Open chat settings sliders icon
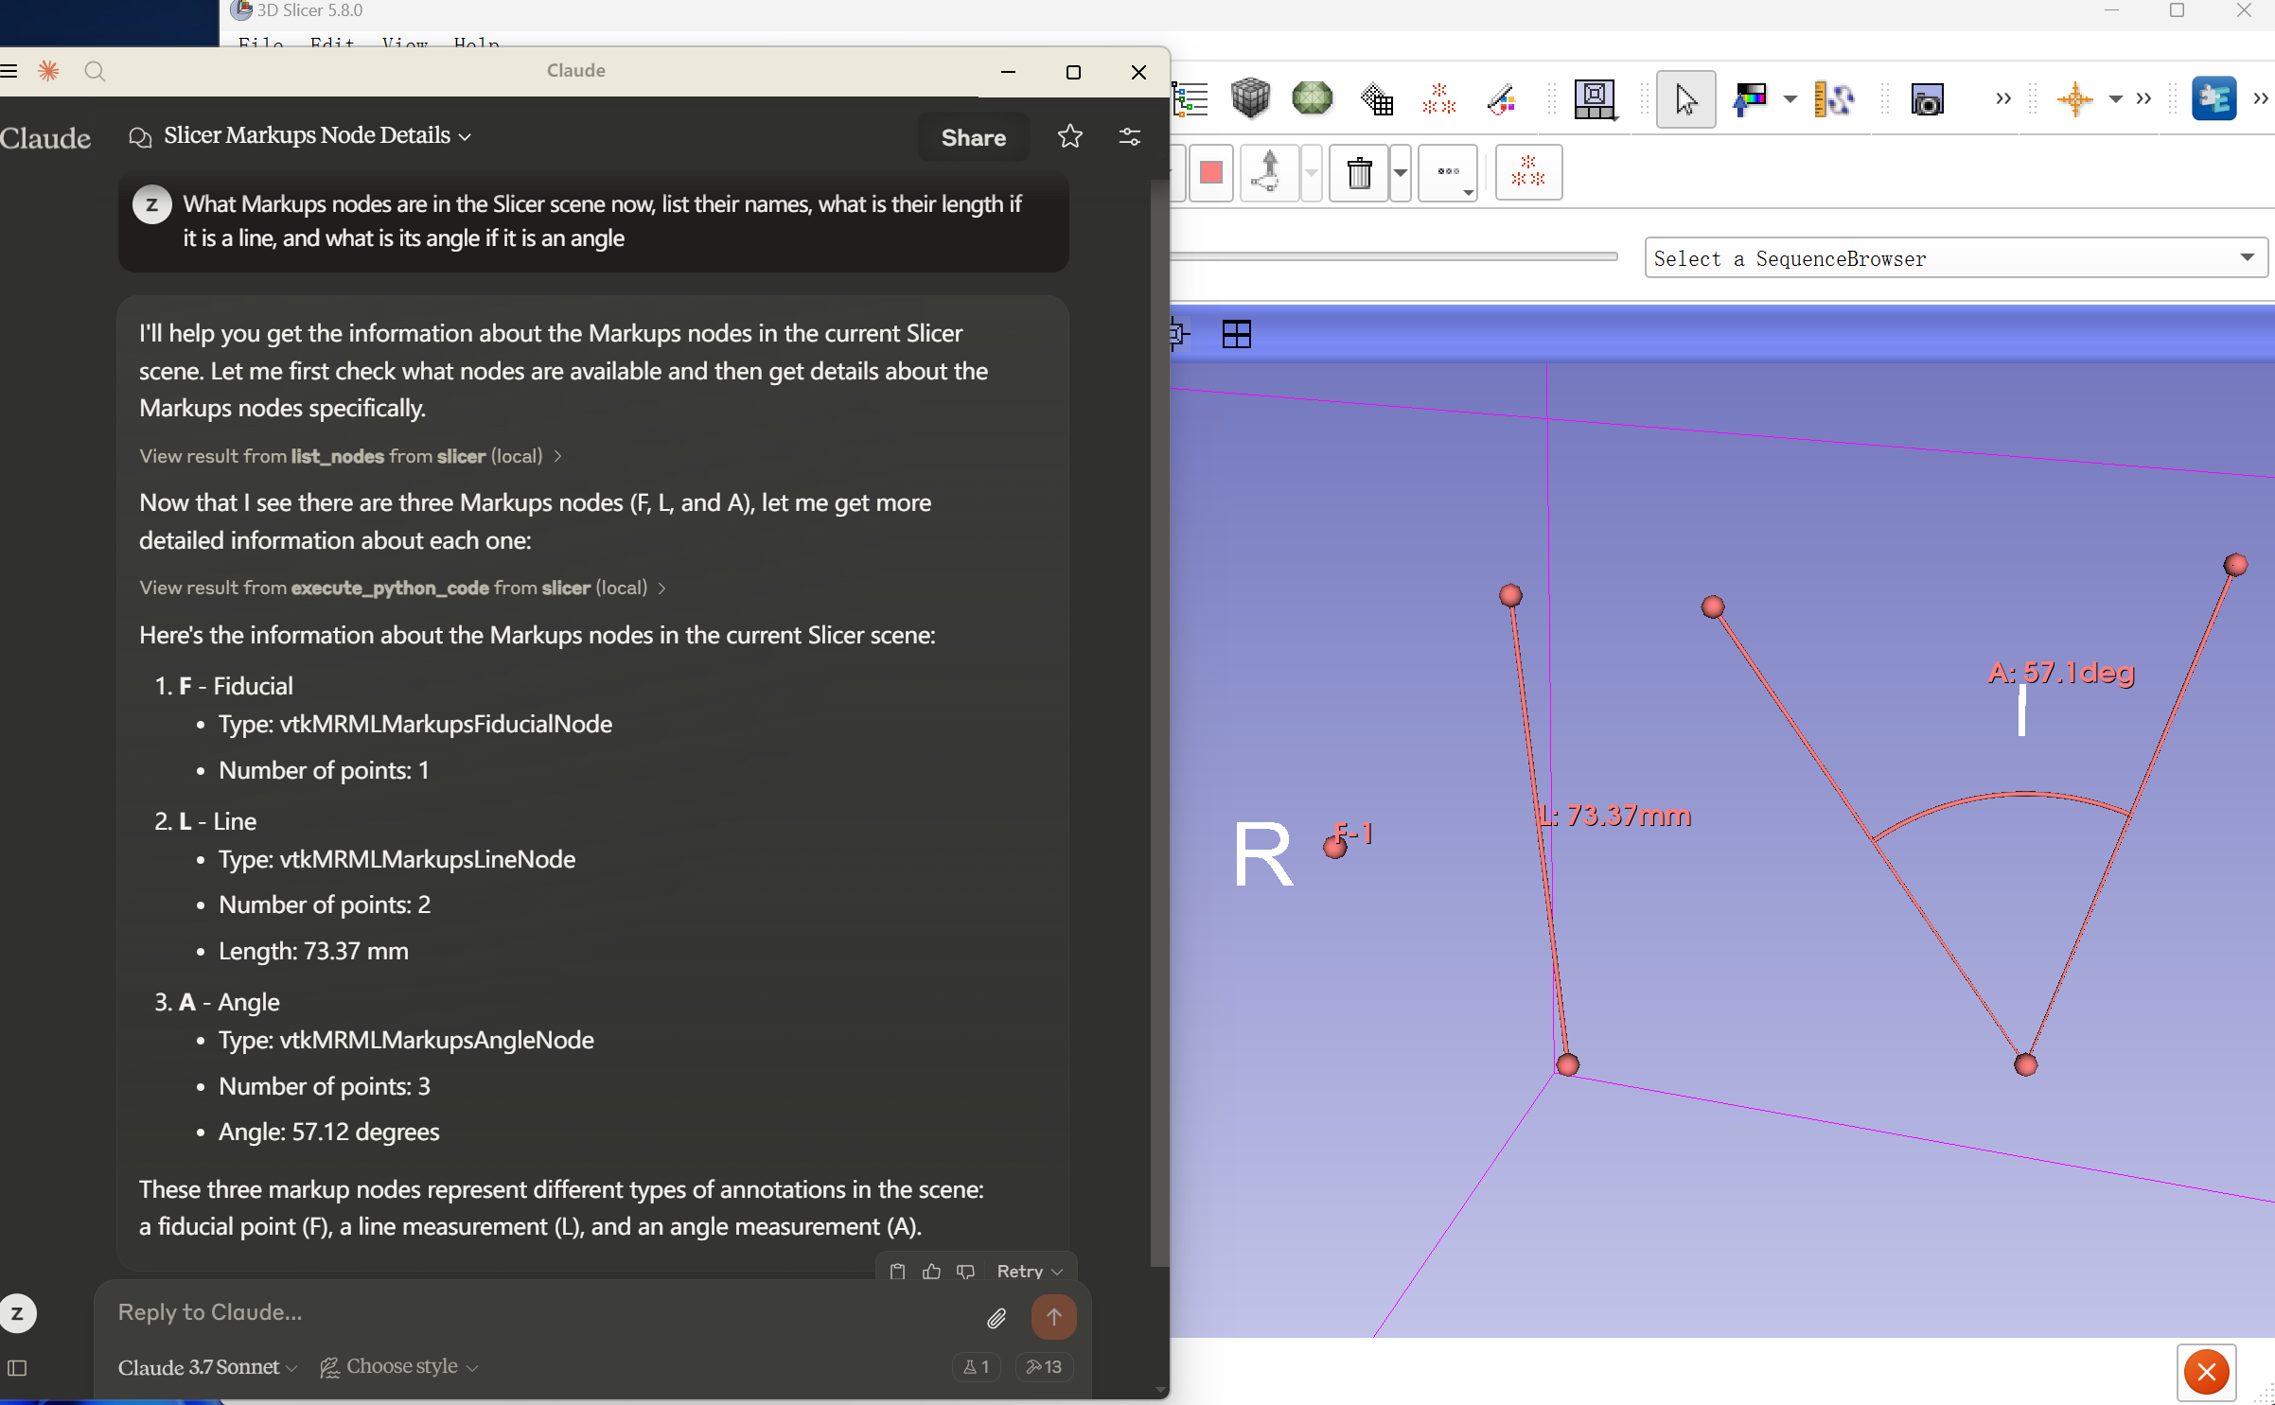 pos(1130,137)
